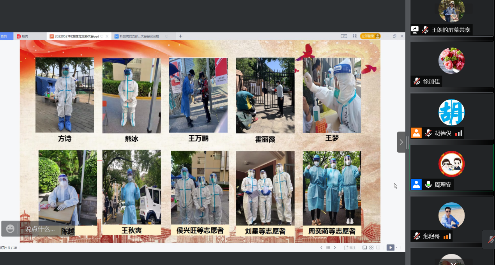Click the play slideshow icon in the status bar

coord(391,247)
